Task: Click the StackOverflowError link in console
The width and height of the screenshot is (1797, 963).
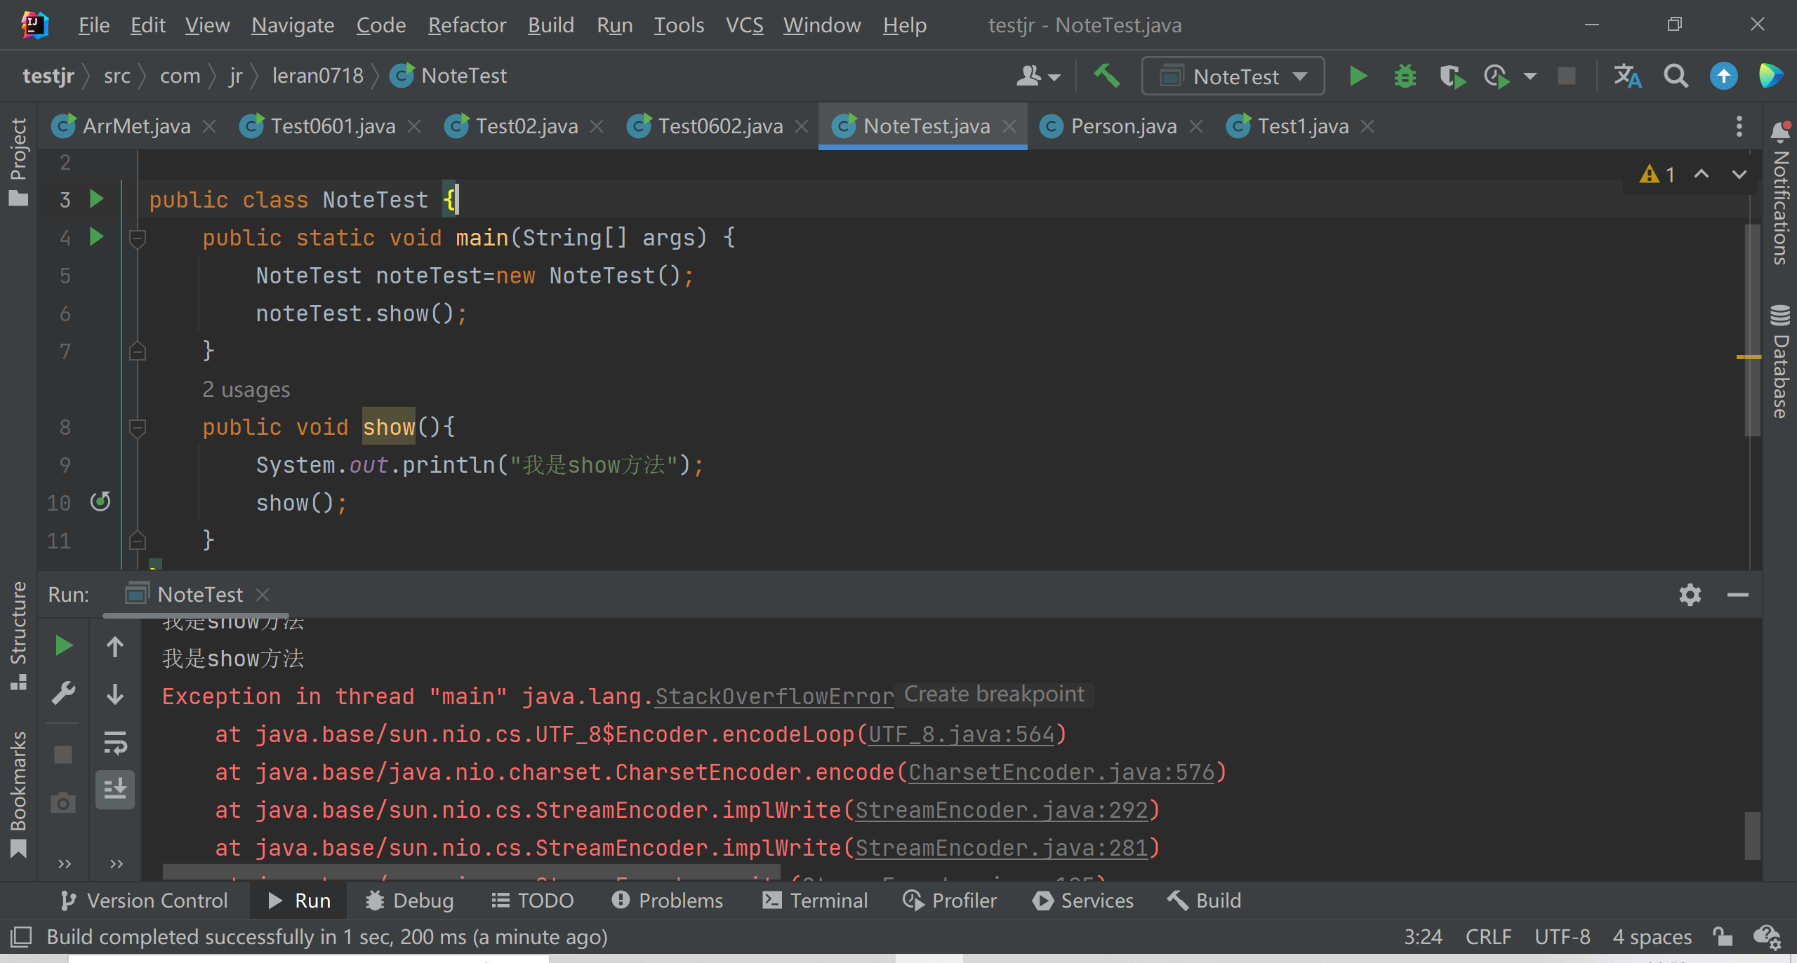Action: coord(774,696)
